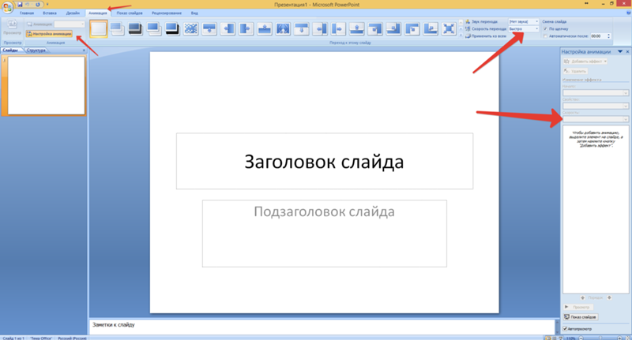This screenshot has width=632, height=340.
Task: Open the Анимация effect combo box in ribbon
Action: coord(70,24)
